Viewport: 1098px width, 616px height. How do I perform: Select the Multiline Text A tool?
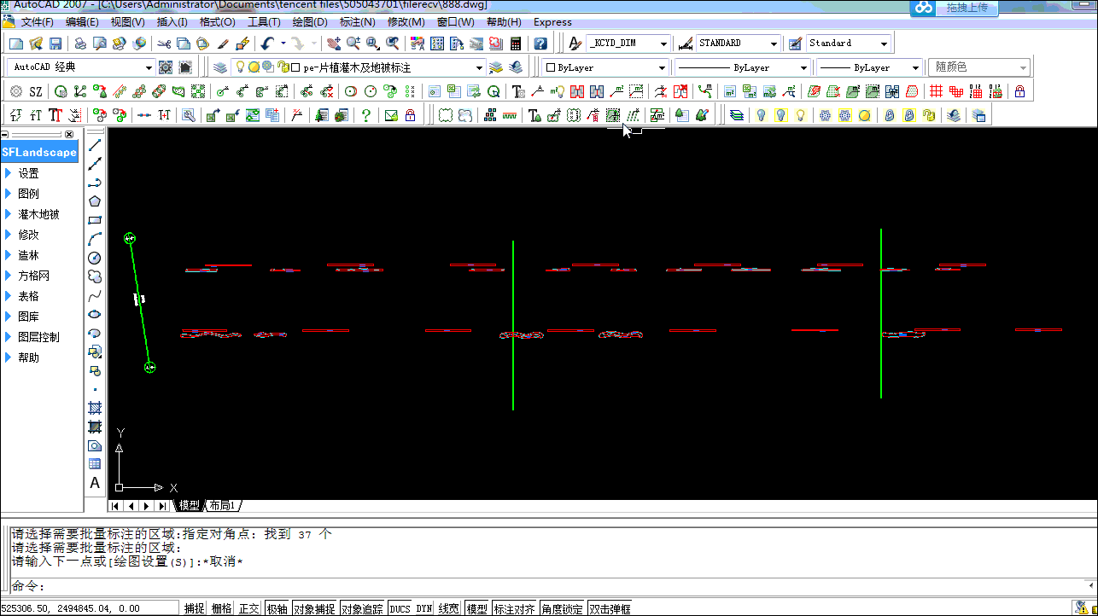point(95,483)
